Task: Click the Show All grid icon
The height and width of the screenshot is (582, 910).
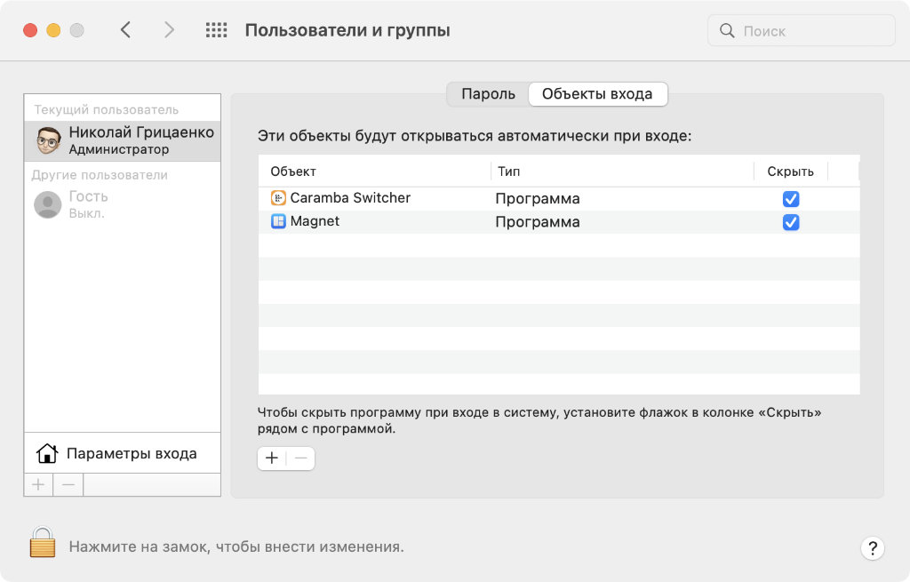Action: (216, 30)
